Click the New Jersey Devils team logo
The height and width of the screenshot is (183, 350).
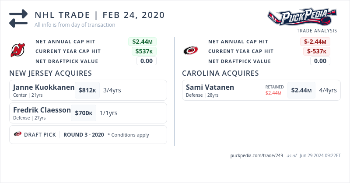(18, 51)
